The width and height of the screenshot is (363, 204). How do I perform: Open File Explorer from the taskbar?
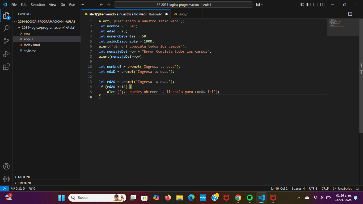[179, 198]
